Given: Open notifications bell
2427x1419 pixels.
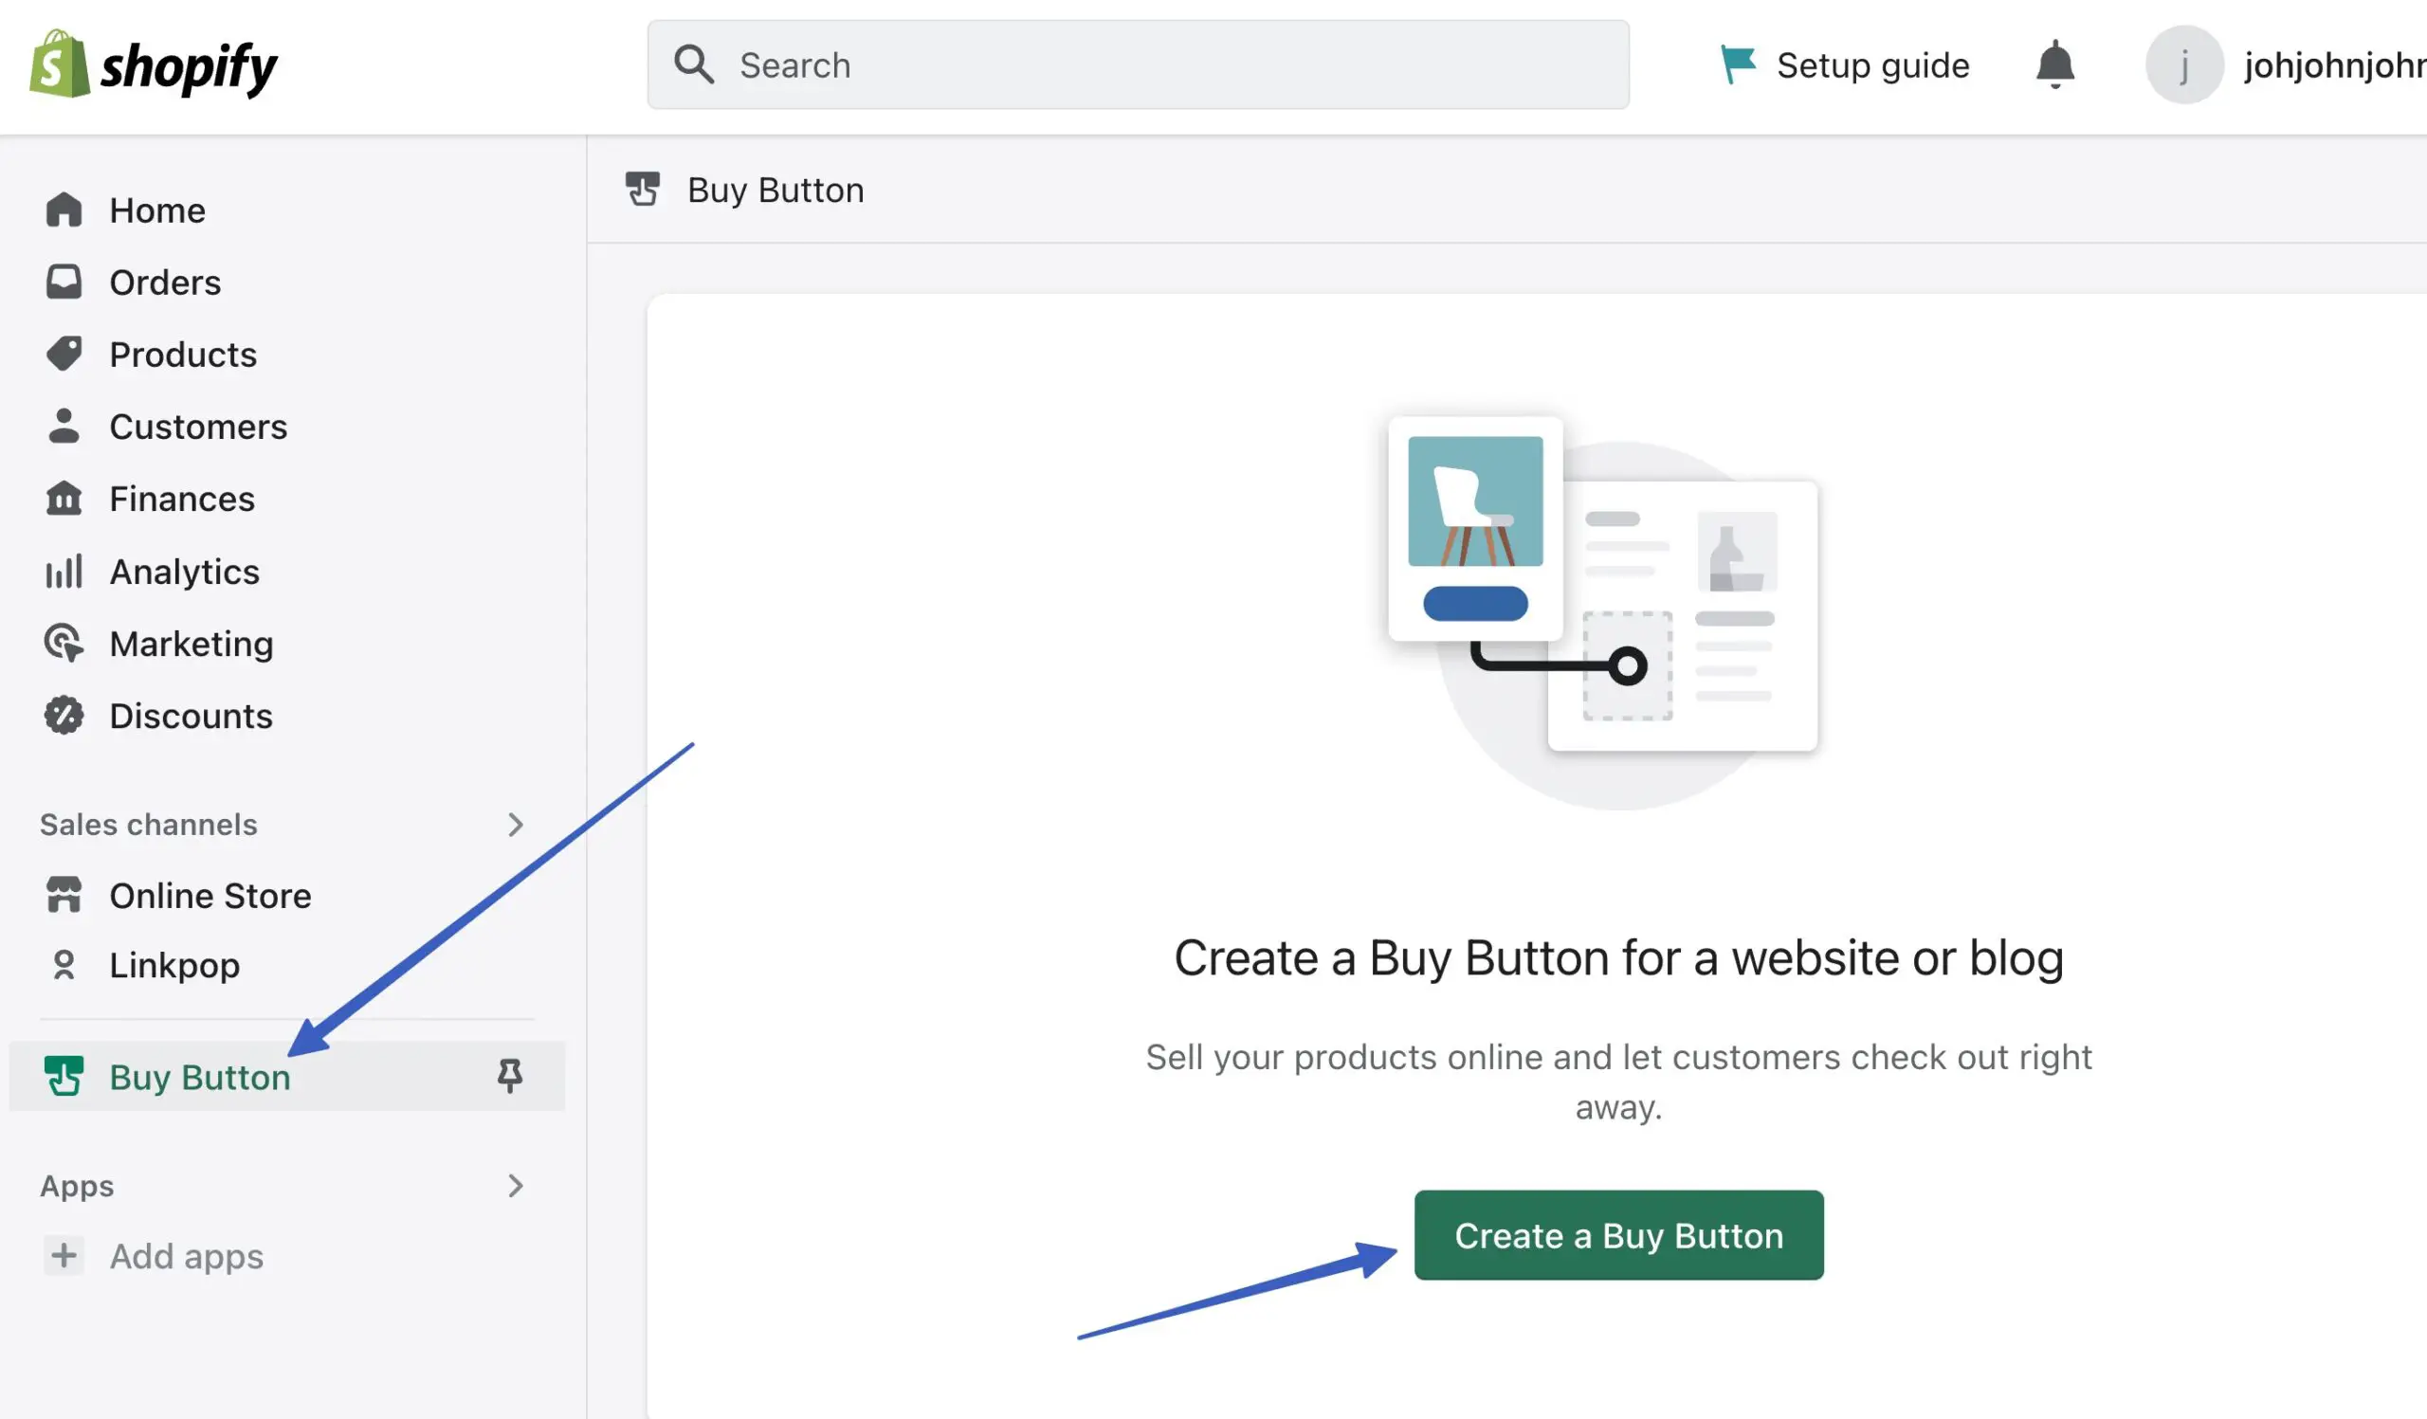Looking at the screenshot, I should [x=2055, y=64].
